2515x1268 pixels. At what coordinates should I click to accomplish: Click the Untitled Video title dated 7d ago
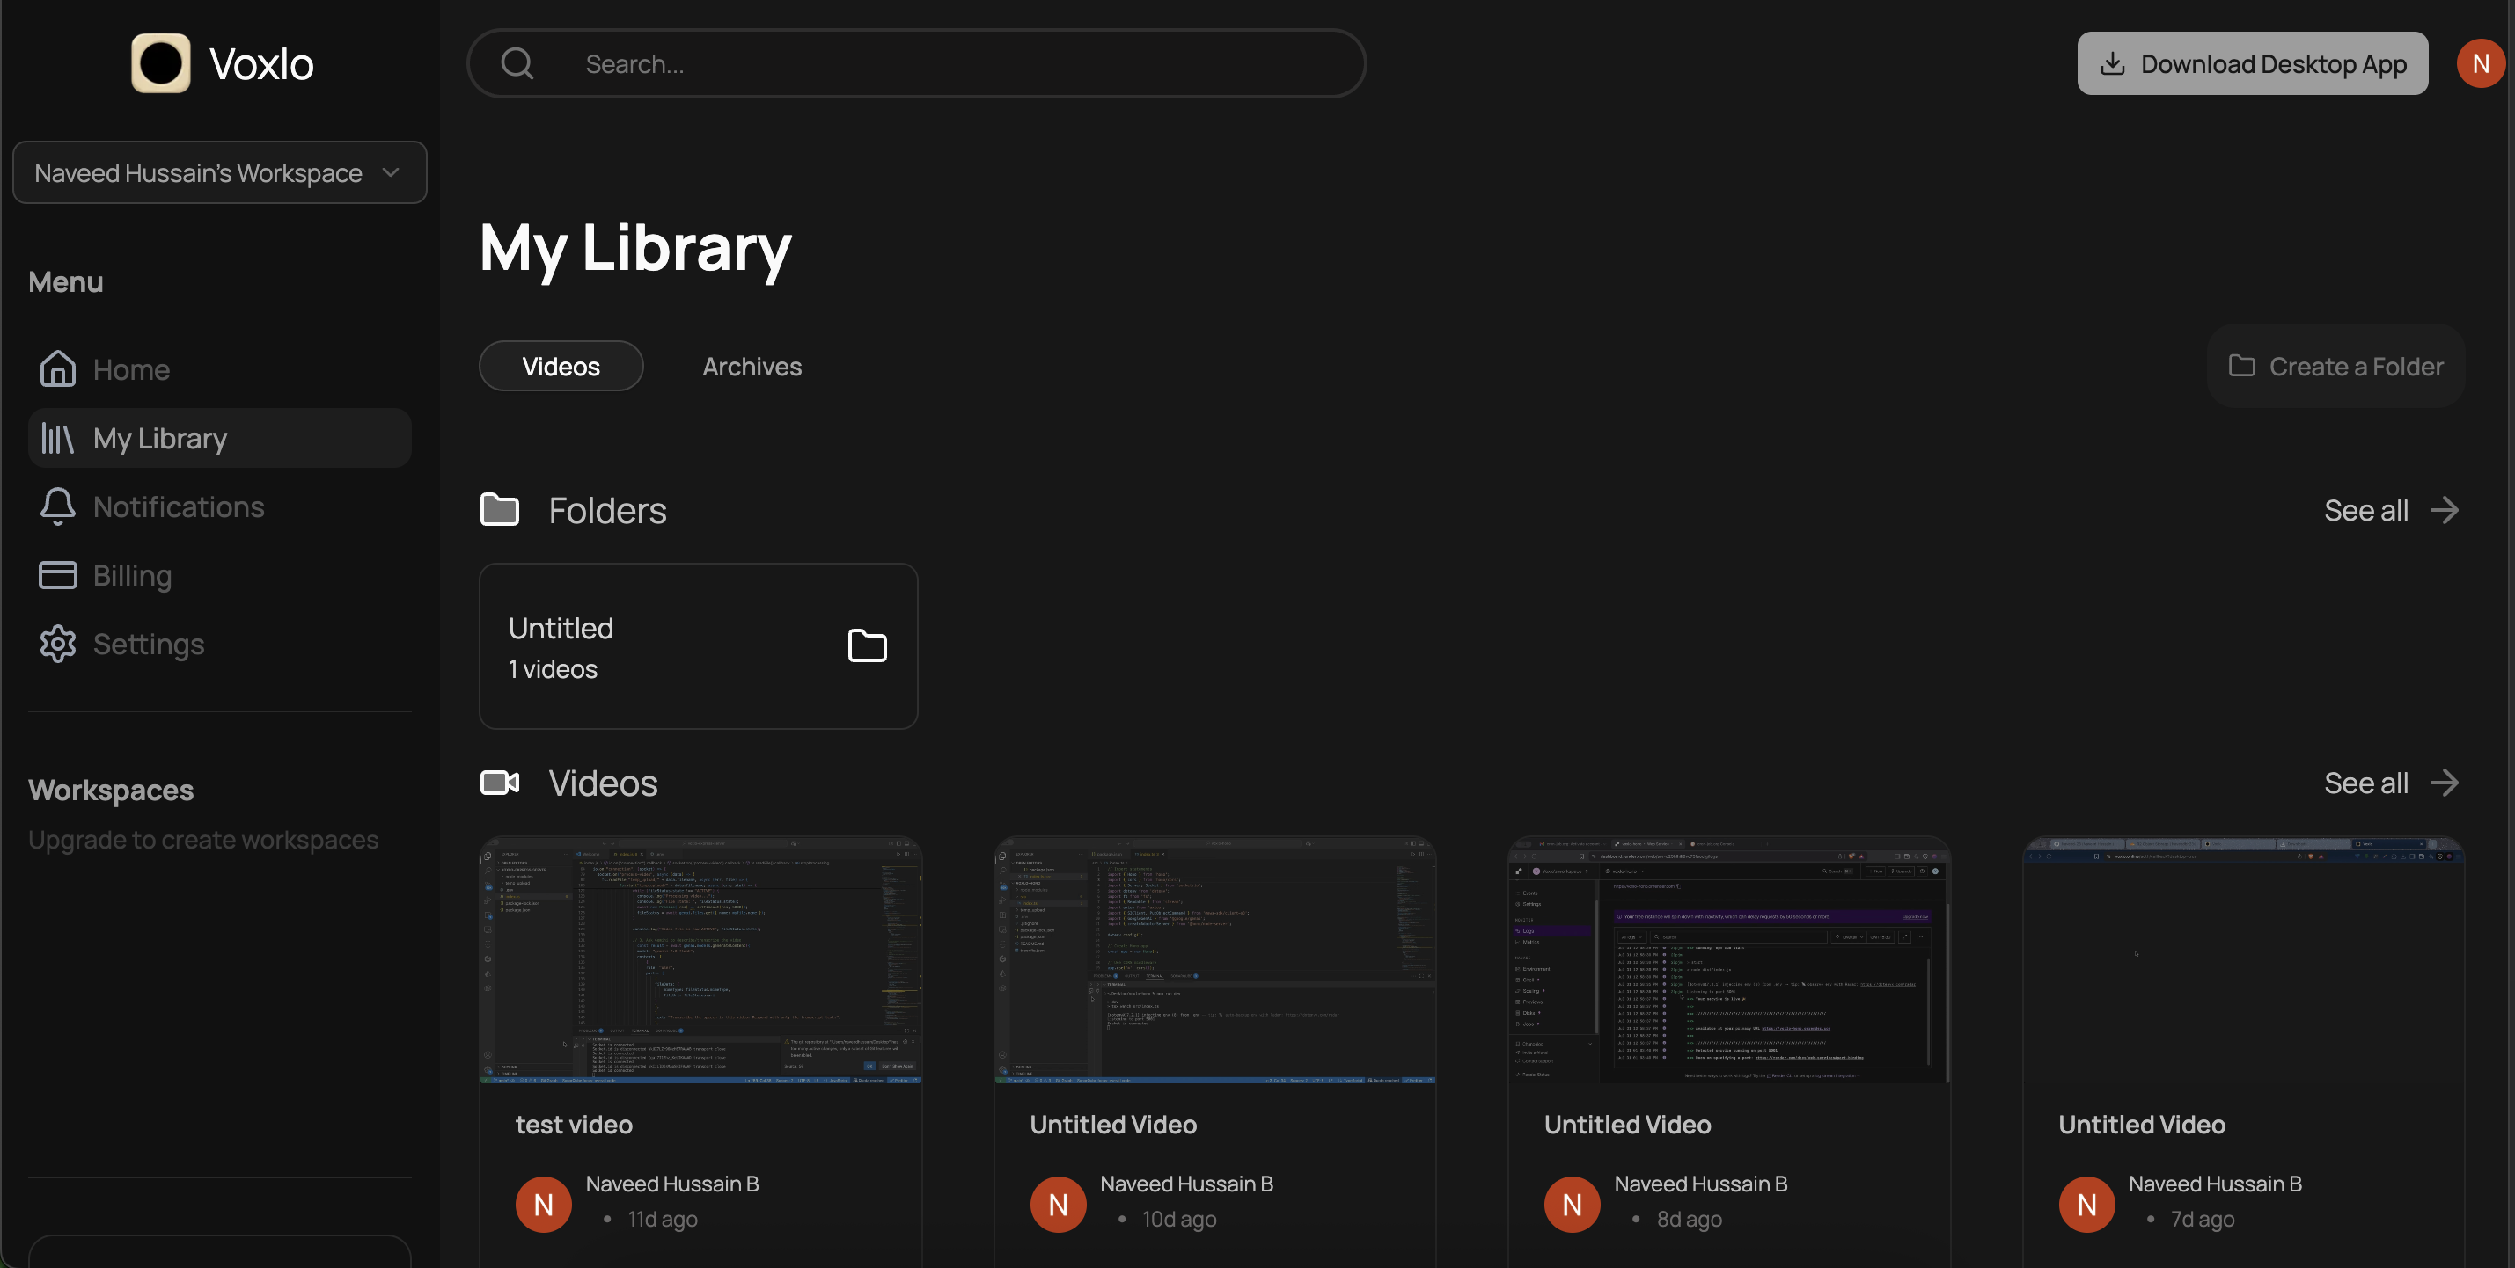coord(2142,1125)
